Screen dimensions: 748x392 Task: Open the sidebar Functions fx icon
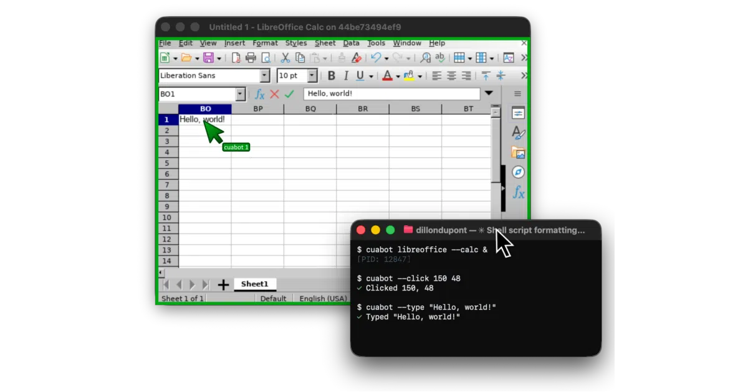(x=518, y=192)
